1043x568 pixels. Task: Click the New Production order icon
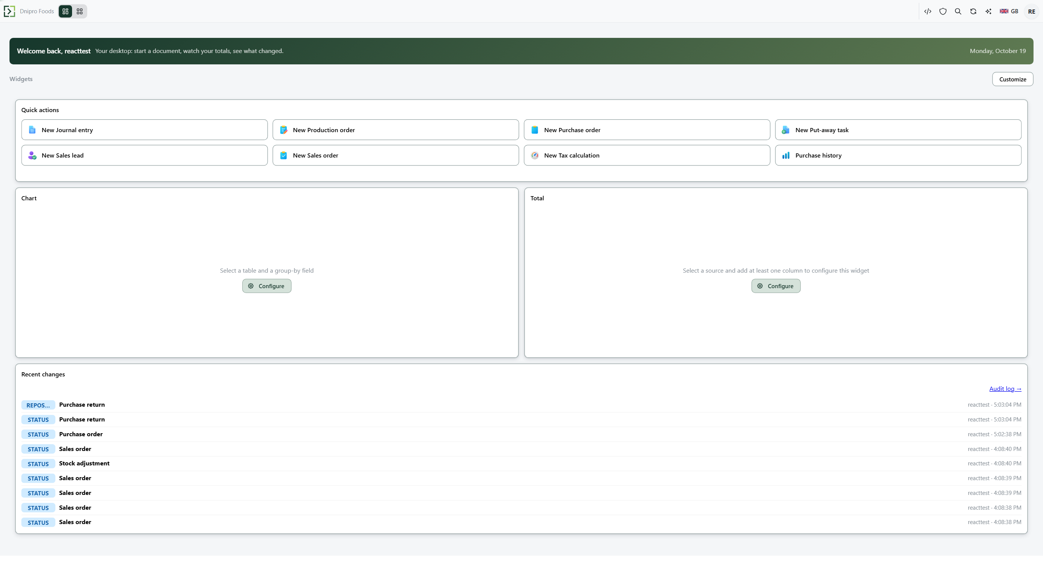pyautogui.click(x=283, y=130)
